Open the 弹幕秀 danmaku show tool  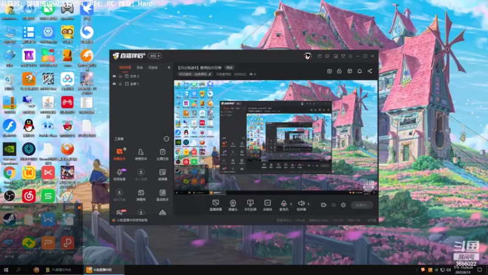(141, 195)
